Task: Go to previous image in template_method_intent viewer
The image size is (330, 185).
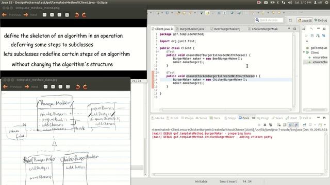Action: coord(11,15)
